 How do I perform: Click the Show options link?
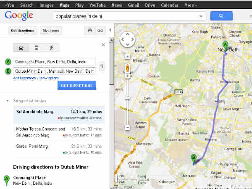(x=49, y=78)
